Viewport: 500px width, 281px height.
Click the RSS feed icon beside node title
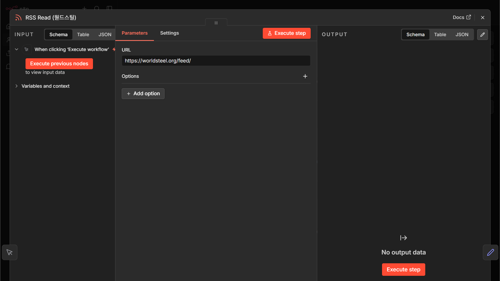pyautogui.click(x=18, y=17)
